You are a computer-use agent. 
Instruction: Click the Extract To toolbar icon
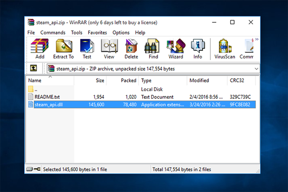[x=63, y=49]
